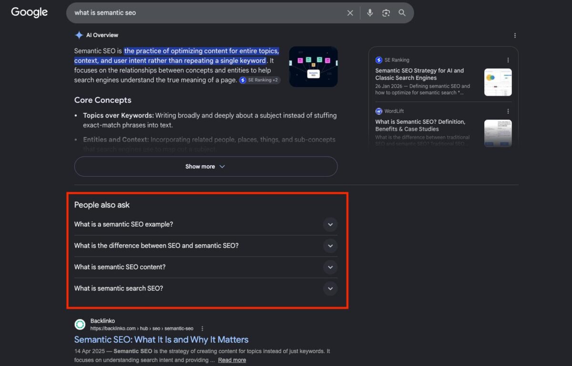
Task: Expand 'What is semantic SEO content?' question
Action: click(206, 267)
